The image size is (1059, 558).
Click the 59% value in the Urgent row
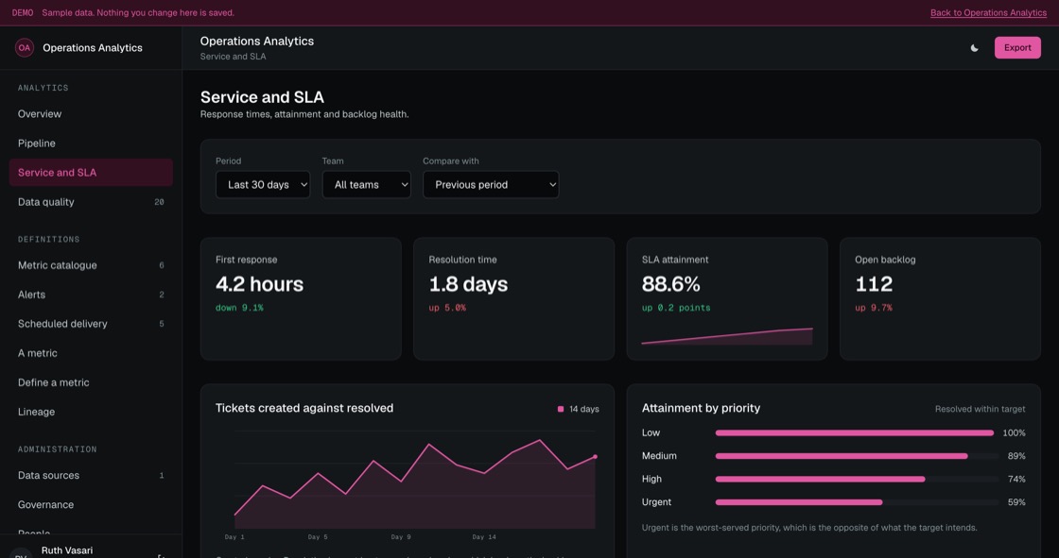click(1016, 502)
